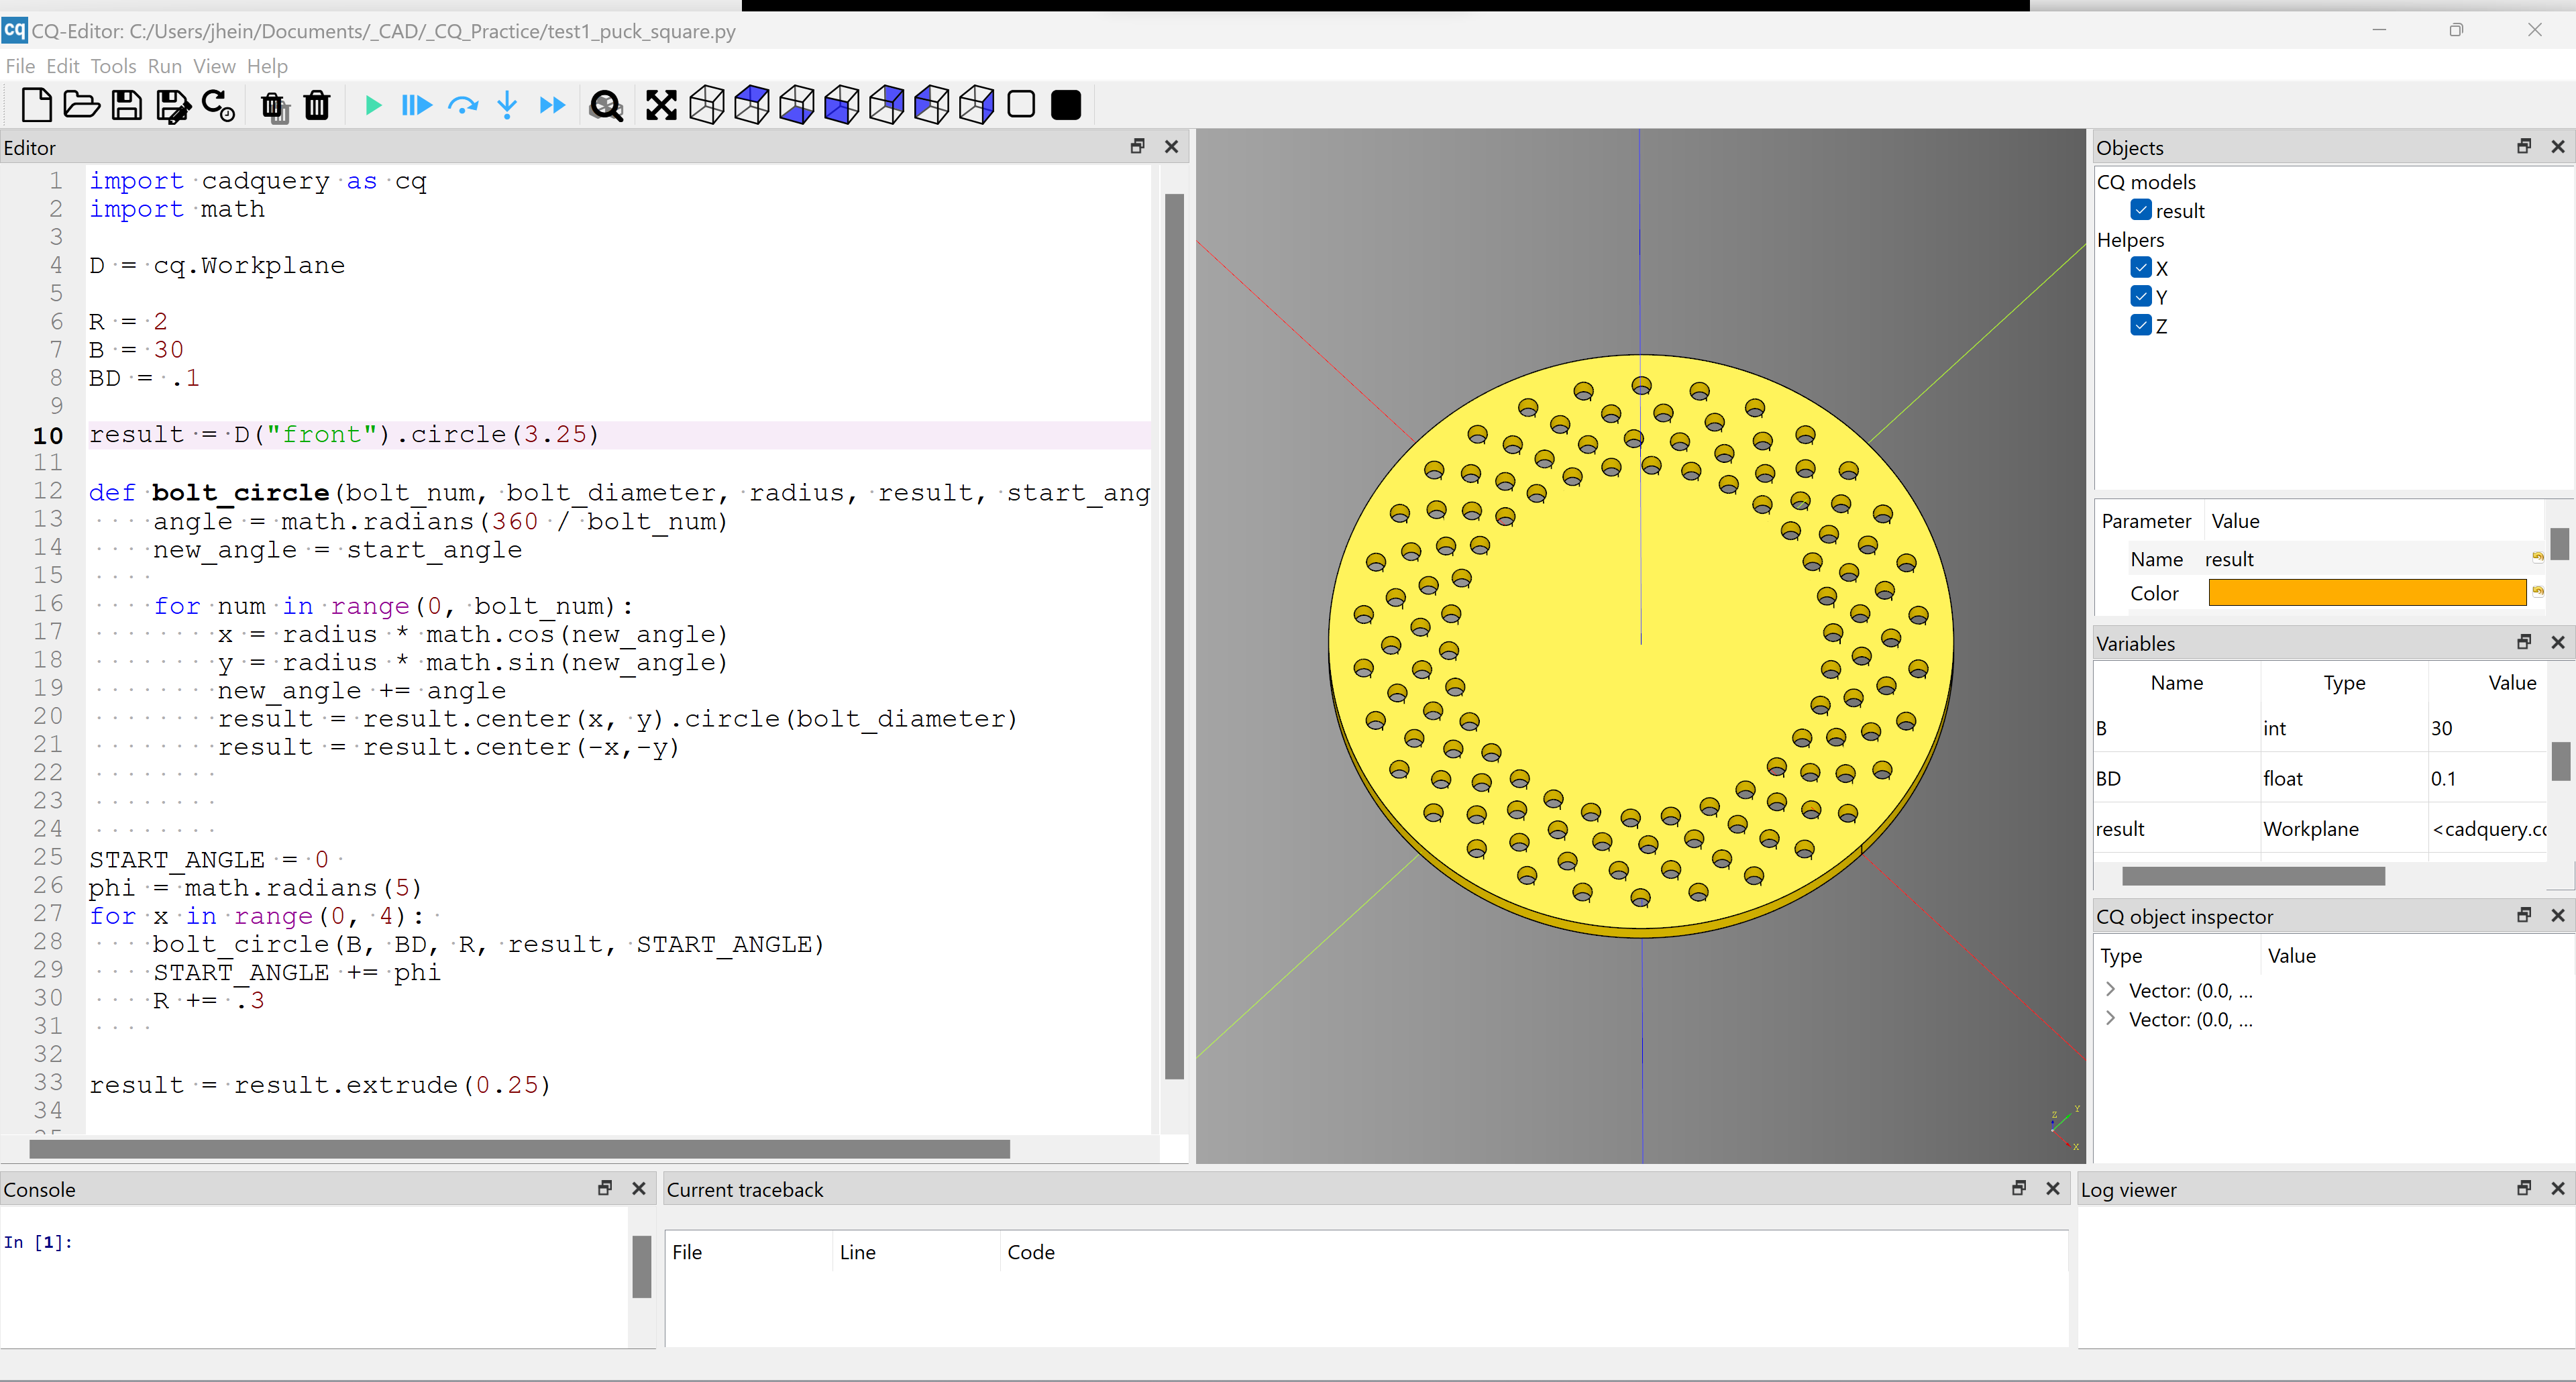Float the Editor panel
This screenshot has height=1382, width=2576.
coord(1137,146)
